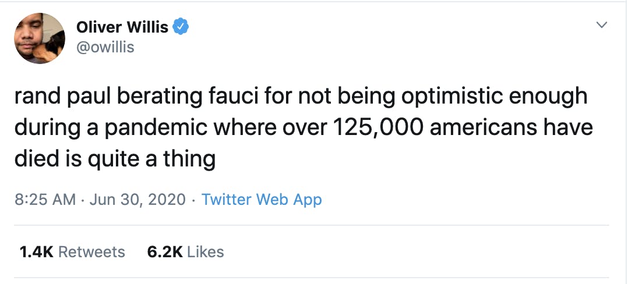Expand the tweet options chevron
Screen dimensions: 628x284
602,25
